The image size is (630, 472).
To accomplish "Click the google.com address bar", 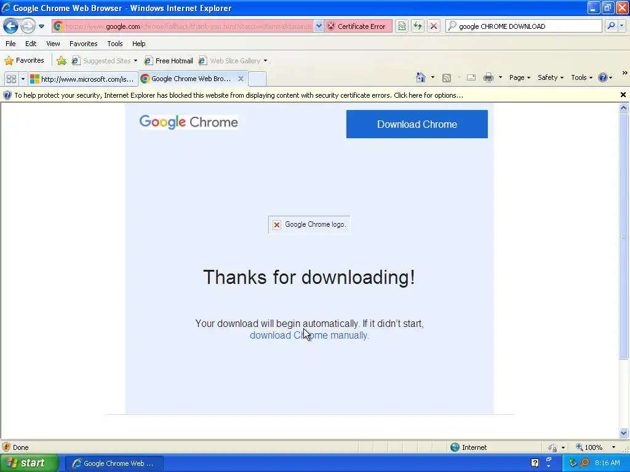I will point(183,26).
